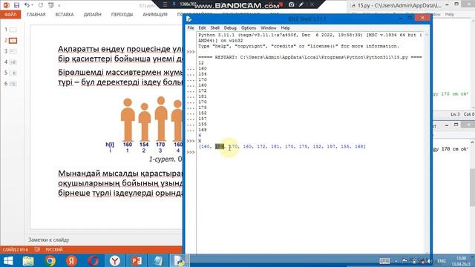Open the Undo history dropdown arrow
Screen dimensions: 475x267
[x=32, y=5]
